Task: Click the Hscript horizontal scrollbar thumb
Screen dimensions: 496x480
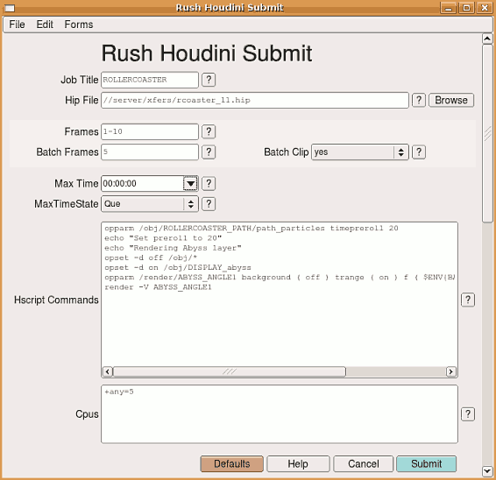Action: point(230,371)
